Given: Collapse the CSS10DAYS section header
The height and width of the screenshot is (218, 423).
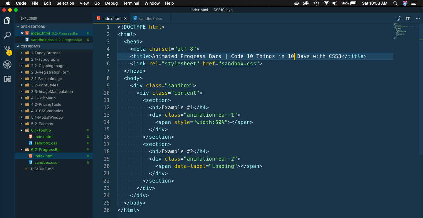Looking at the screenshot, I should click(x=54, y=46).
